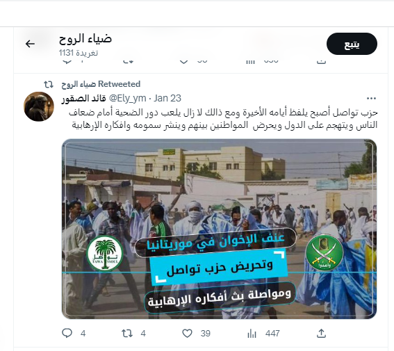Click the Jan 23 timestamp

click(167, 98)
